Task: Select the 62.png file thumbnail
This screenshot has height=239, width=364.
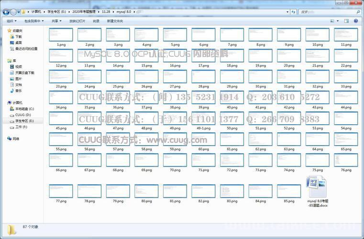Action: pyautogui.click(x=261, y=139)
